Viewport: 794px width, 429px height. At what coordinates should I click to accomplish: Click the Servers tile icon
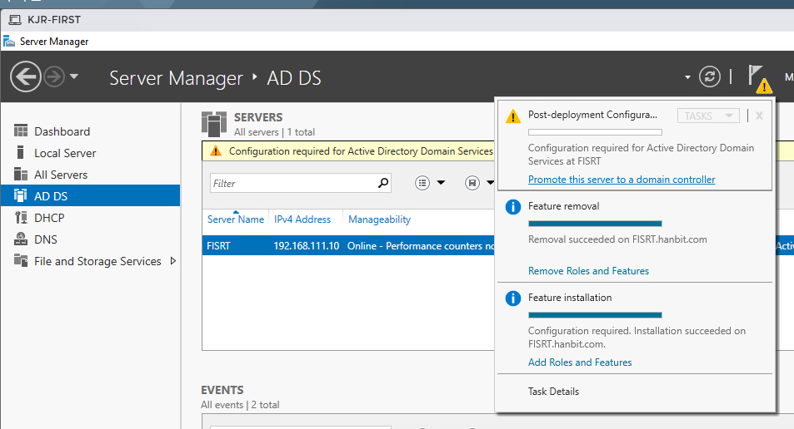(x=213, y=125)
